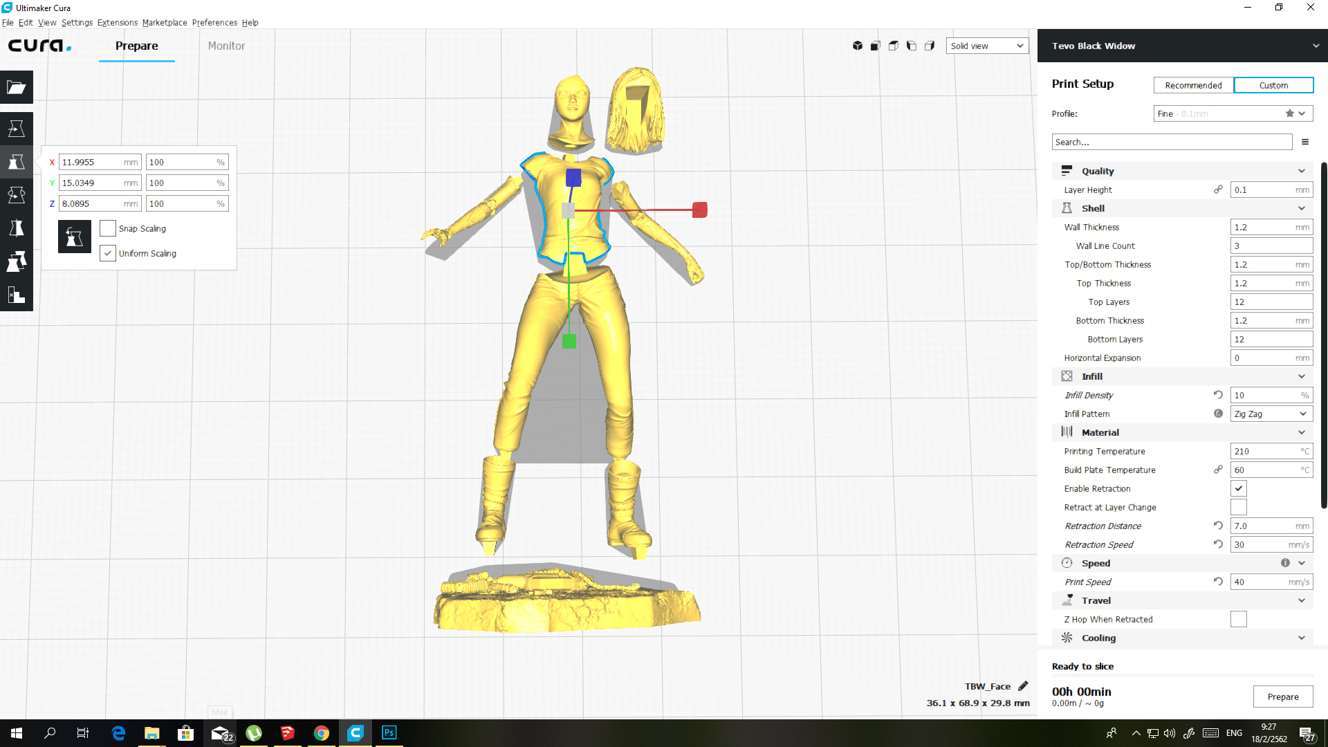Open the Preferences menu

pyautogui.click(x=214, y=22)
